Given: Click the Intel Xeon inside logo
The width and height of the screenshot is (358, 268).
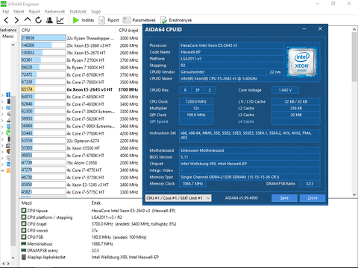Looking at the screenshot, I should coord(302,62).
